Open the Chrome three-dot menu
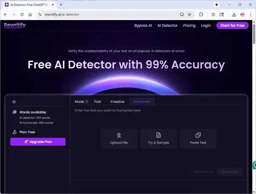Viewport: 256px width, 194px height. [250, 14]
